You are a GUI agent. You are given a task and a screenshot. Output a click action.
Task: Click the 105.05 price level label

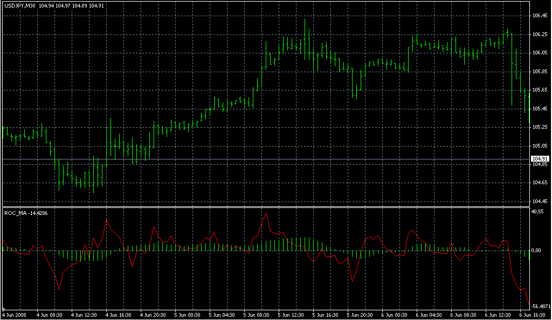540,146
